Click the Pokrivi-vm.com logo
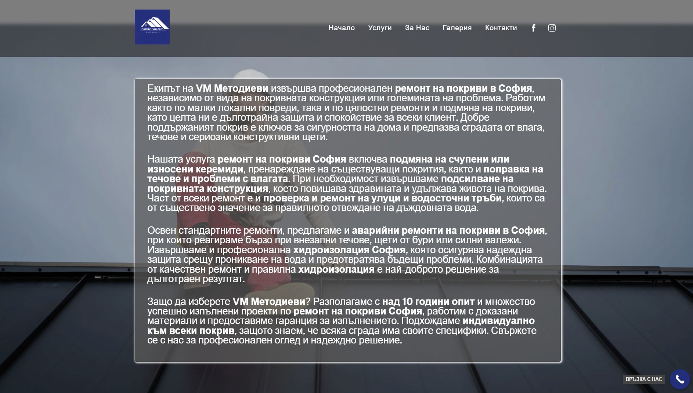Image resolution: width=693 pixels, height=393 pixels. tap(152, 27)
